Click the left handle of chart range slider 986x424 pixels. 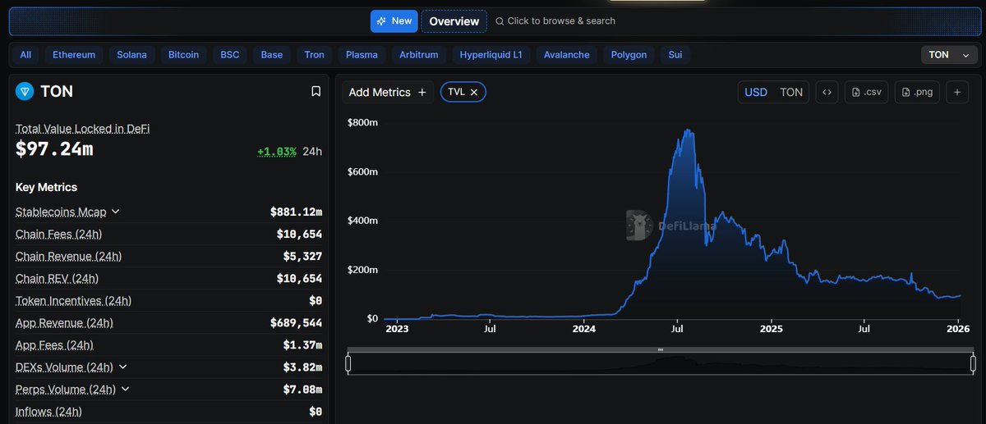pyautogui.click(x=348, y=362)
